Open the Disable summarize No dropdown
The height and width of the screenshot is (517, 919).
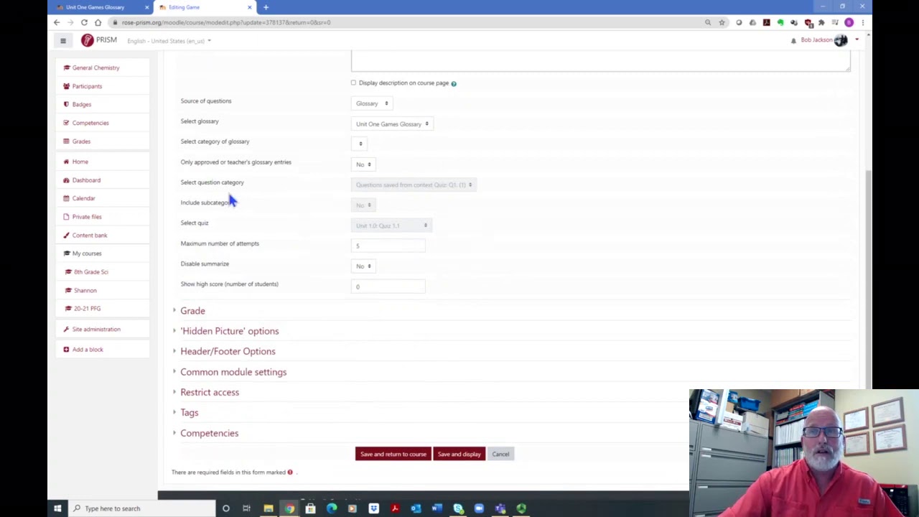point(363,266)
